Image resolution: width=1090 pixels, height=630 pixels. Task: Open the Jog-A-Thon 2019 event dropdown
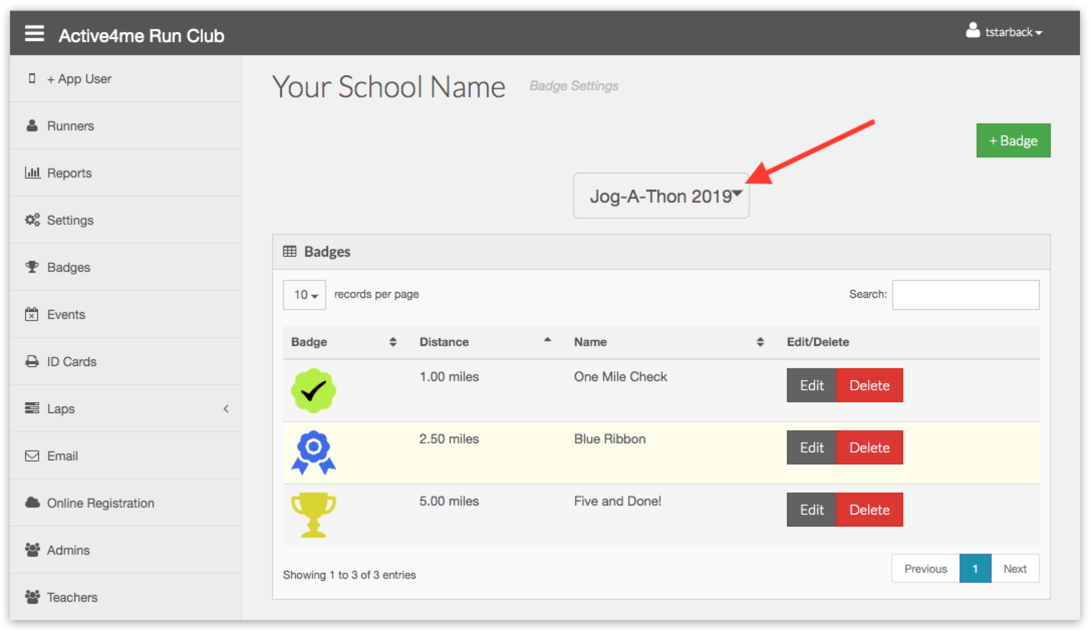(661, 196)
